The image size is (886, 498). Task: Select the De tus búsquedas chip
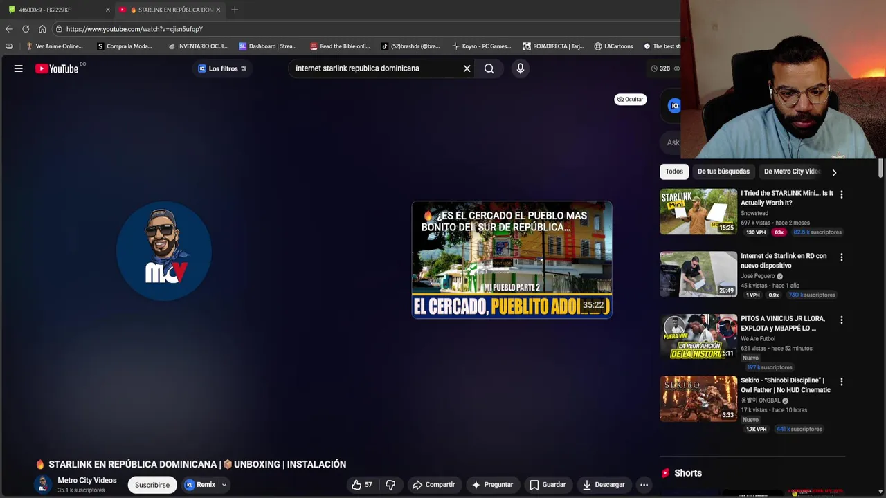723,172
